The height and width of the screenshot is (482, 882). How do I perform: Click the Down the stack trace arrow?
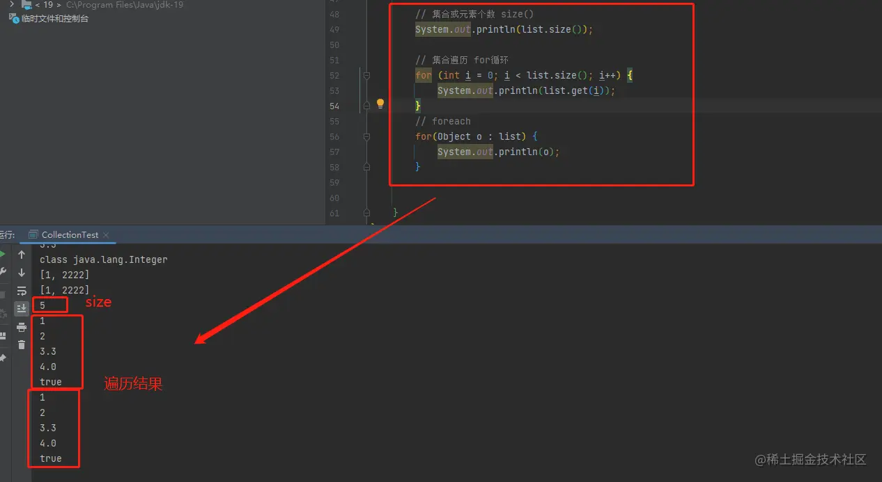22,273
